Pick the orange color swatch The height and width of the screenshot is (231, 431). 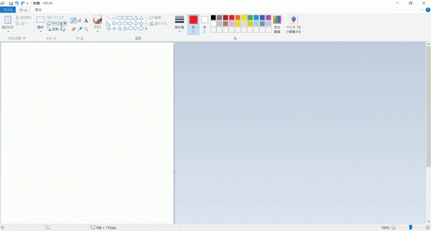238,18
